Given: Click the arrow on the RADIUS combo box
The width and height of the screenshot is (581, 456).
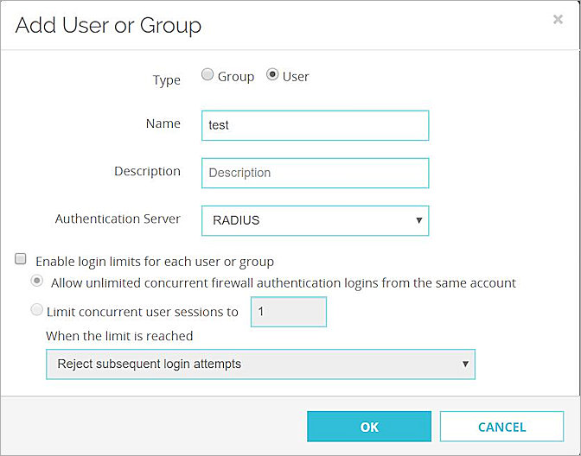Looking at the screenshot, I should point(418,220).
